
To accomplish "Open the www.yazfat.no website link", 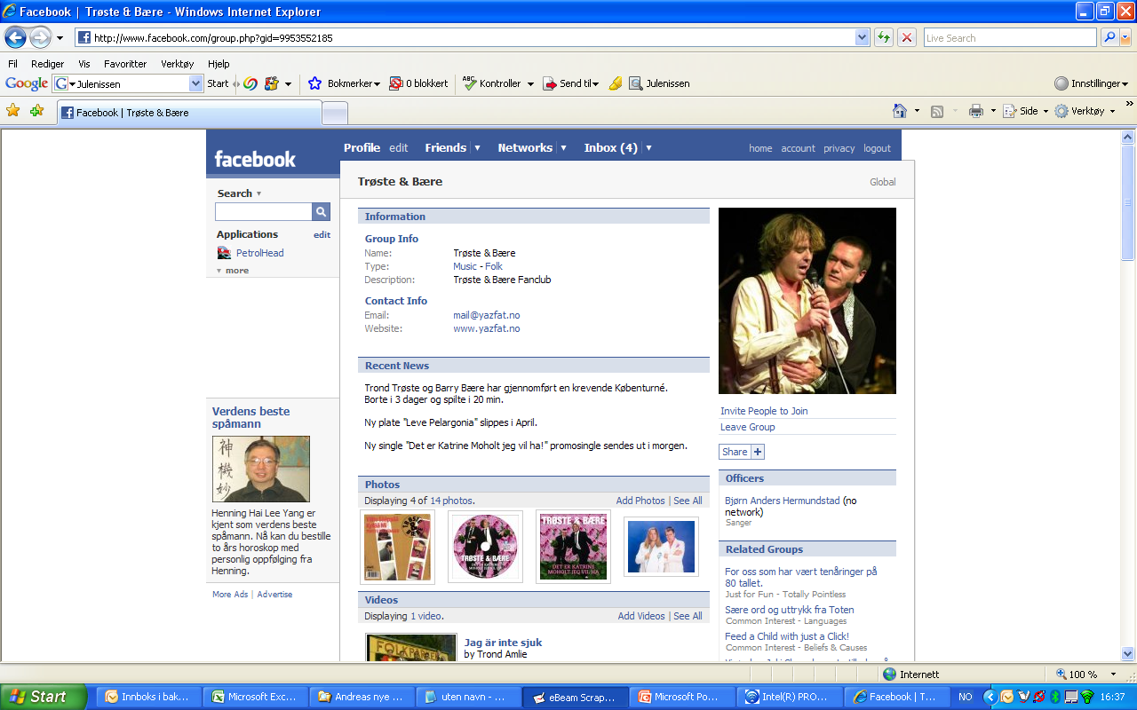I will coord(487,328).
